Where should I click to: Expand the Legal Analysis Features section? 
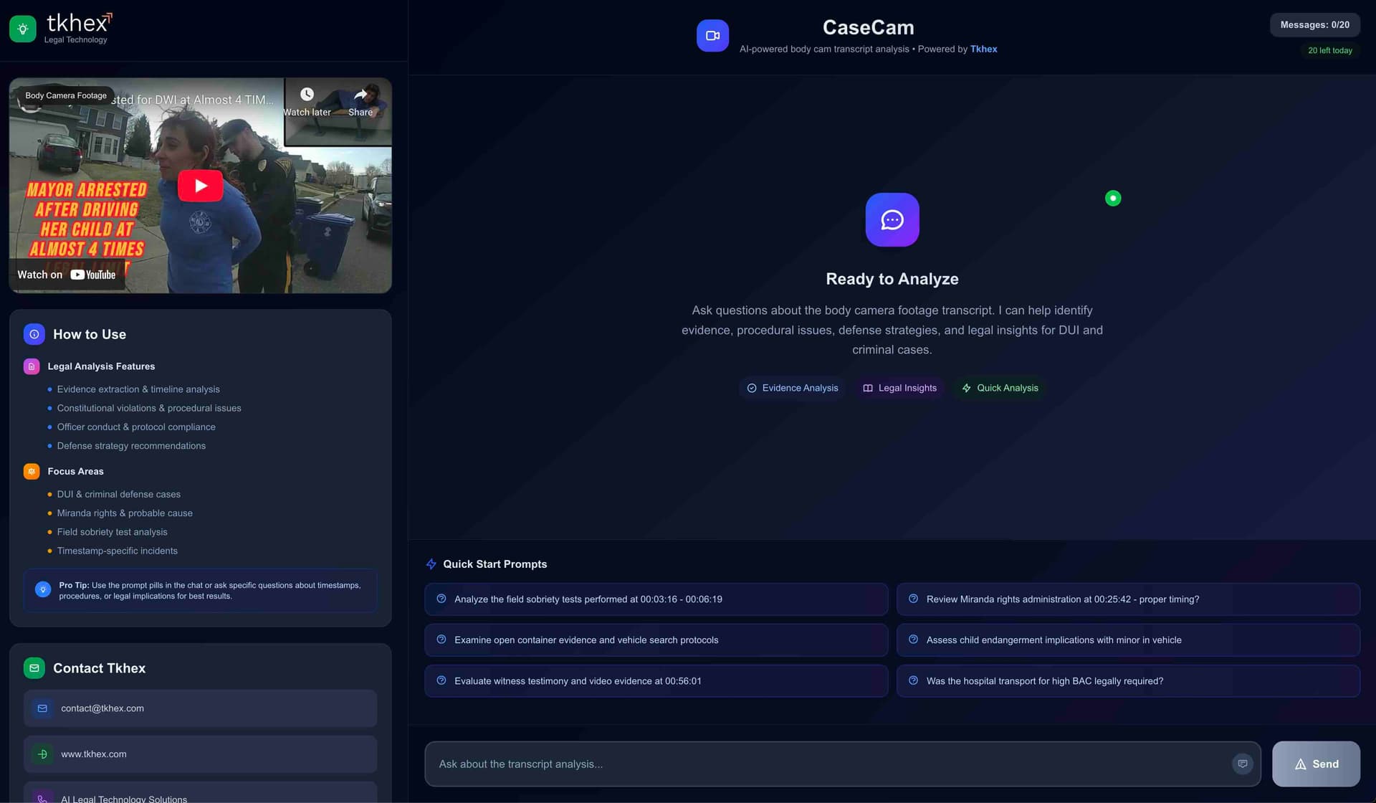point(101,366)
